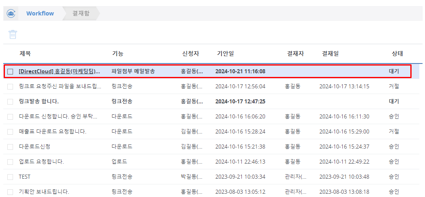Viewport: 425px width, 197px height.
Task: Check the box for the [DirectCloud] row
Action: click(x=10, y=72)
